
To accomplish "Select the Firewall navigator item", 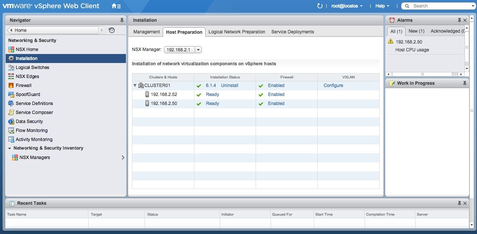I will click(23, 85).
